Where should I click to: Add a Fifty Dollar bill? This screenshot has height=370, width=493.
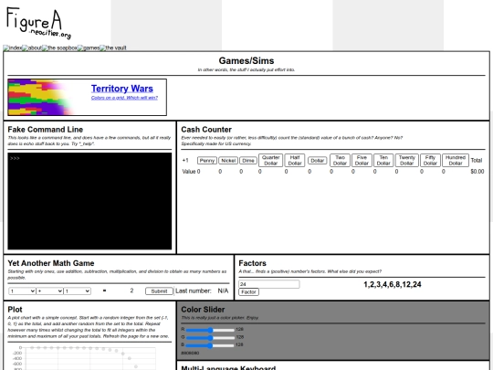430,160
